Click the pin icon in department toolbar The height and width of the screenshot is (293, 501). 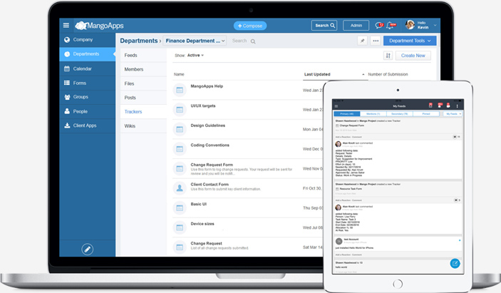point(362,41)
